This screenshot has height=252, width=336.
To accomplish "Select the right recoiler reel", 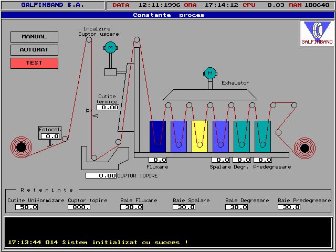I will [304, 148].
